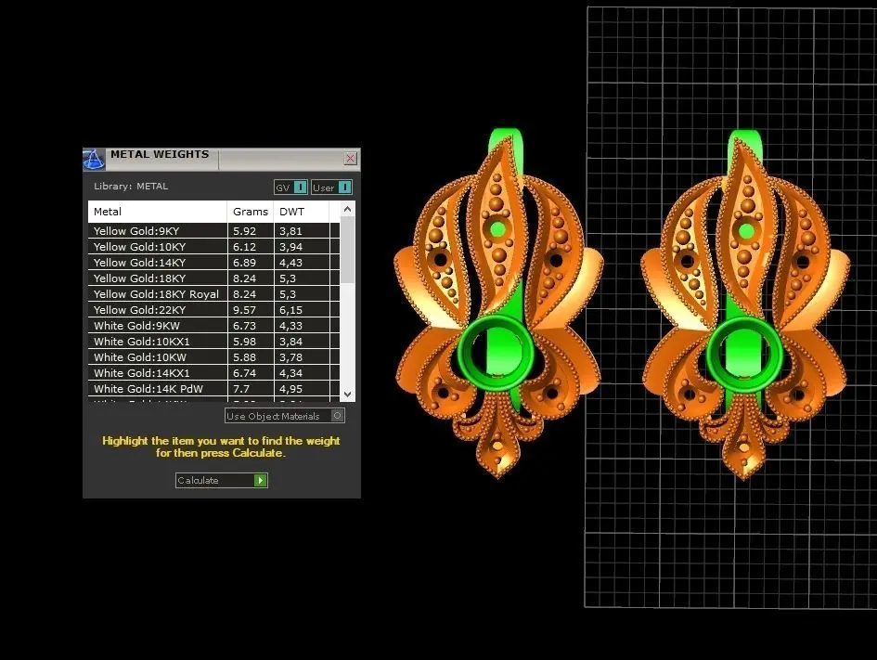
Task: Close the Metal Weights panel
Action: (x=350, y=159)
